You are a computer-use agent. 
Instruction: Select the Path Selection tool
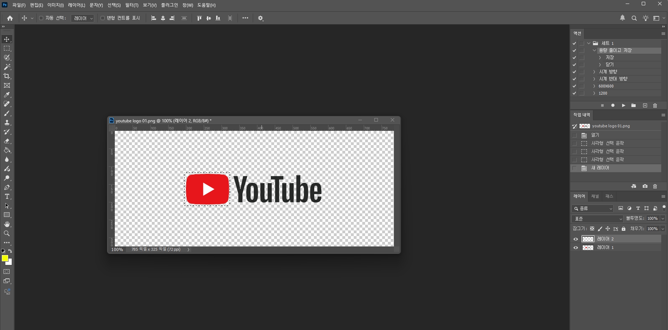coord(7,206)
